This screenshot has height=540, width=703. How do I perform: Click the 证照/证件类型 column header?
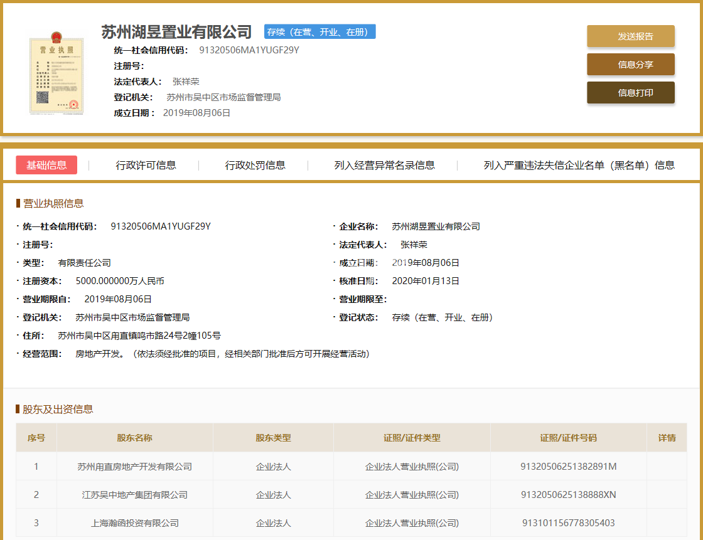coord(412,438)
